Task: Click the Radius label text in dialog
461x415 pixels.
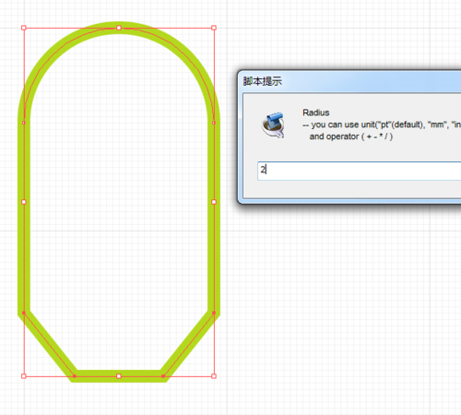Action: point(316,113)
